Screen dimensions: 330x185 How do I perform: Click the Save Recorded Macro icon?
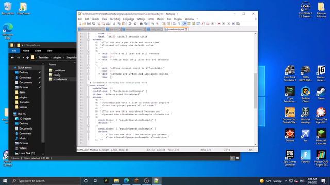tap(238, 24)
